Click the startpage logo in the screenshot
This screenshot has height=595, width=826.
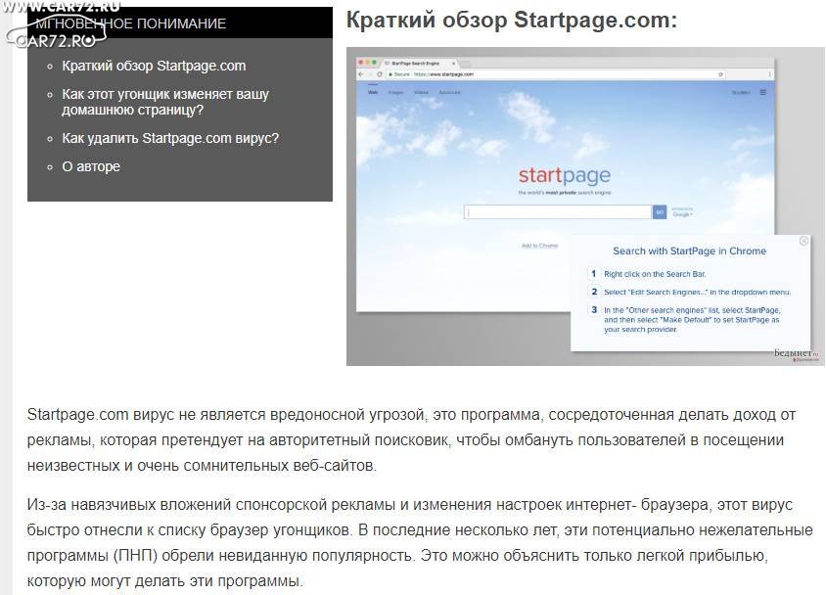(564, 175)
